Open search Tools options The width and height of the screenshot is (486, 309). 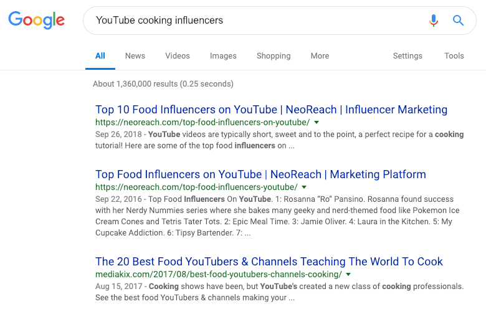pos(454,56)
